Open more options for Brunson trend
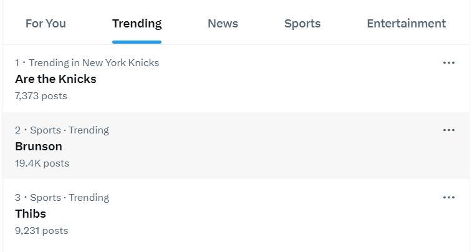Viewport: 472px width, 252px height. (x=448, y=130)
